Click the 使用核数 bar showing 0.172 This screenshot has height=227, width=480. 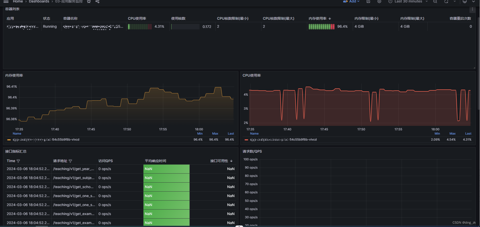[185, 27]
